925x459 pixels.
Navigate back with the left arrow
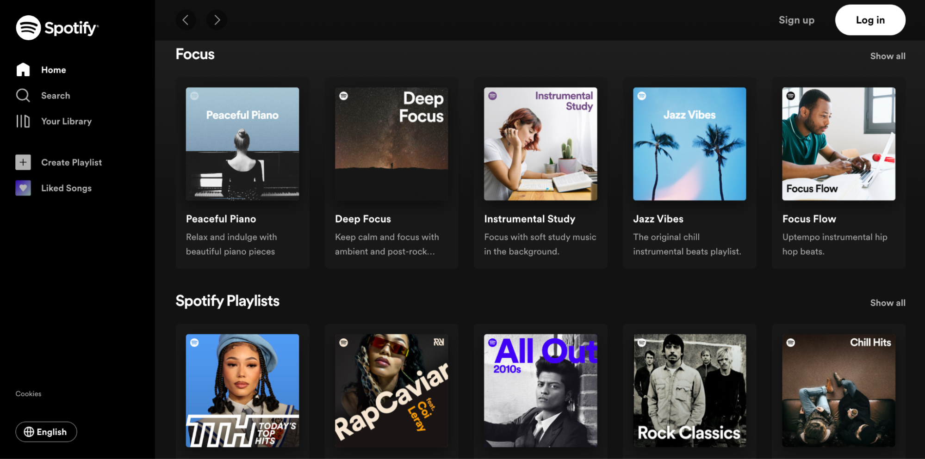point(186,20)
